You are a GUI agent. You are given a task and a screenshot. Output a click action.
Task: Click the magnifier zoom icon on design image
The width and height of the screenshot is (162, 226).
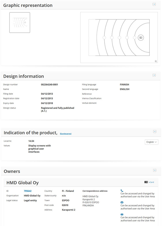156,61
